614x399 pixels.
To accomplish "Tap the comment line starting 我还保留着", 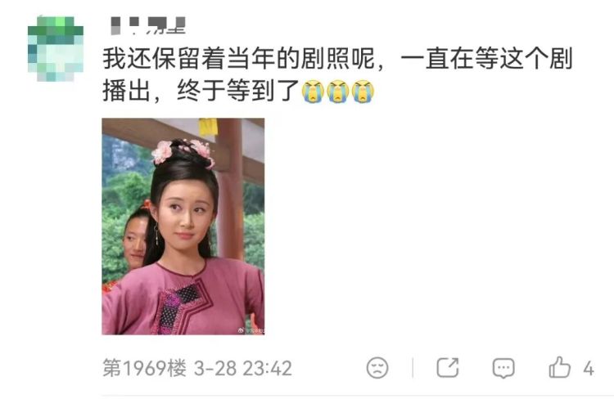I will (x=337, y=59).
